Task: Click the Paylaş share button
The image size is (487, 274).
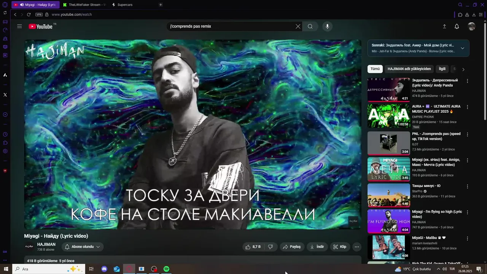Action: pyautogui.click(x=292, y=247)
